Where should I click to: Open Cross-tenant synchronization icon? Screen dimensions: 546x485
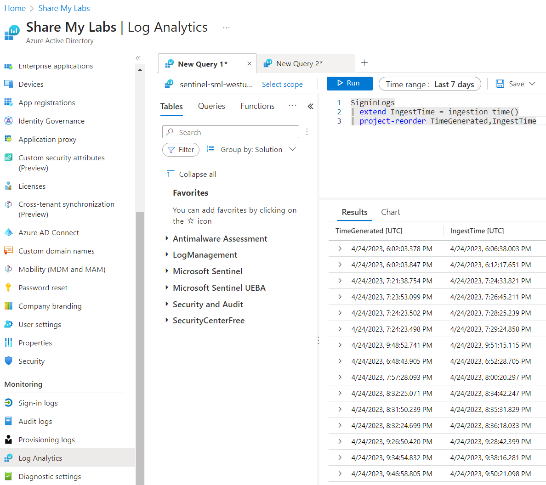(x=8, y=204)
